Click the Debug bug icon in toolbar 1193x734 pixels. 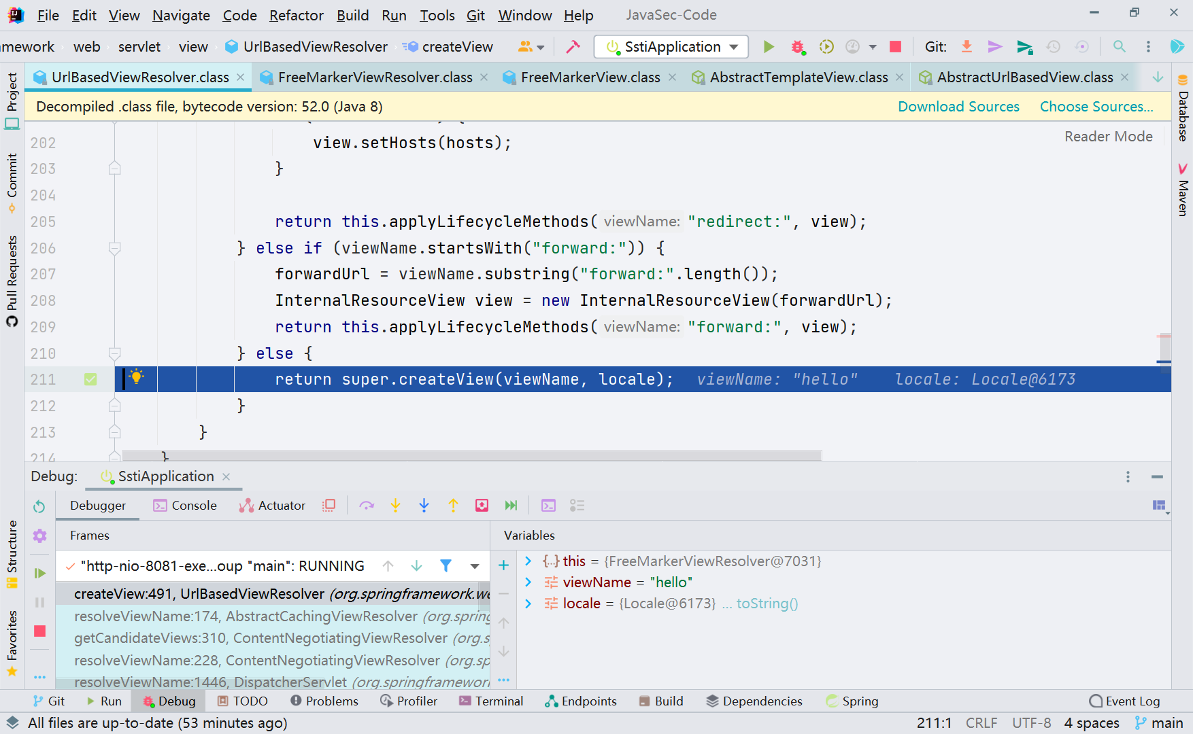pos(797,47)
